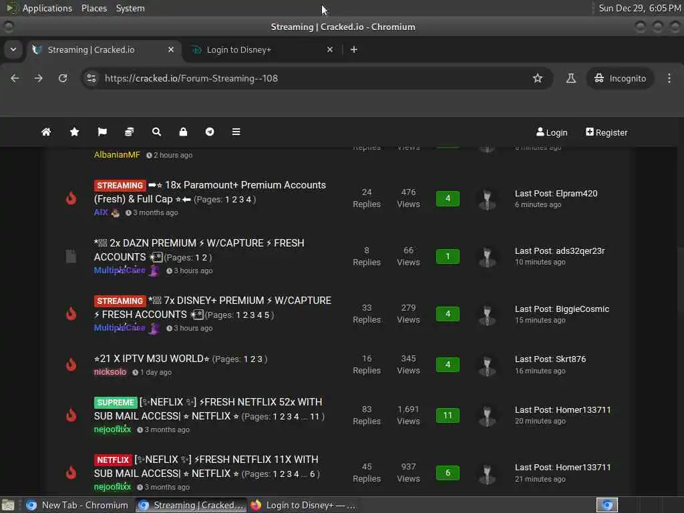Click the padlock icon in forum navbar

coord(183,132)
